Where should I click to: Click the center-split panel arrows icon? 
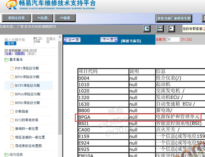click(x=160, y=28)
